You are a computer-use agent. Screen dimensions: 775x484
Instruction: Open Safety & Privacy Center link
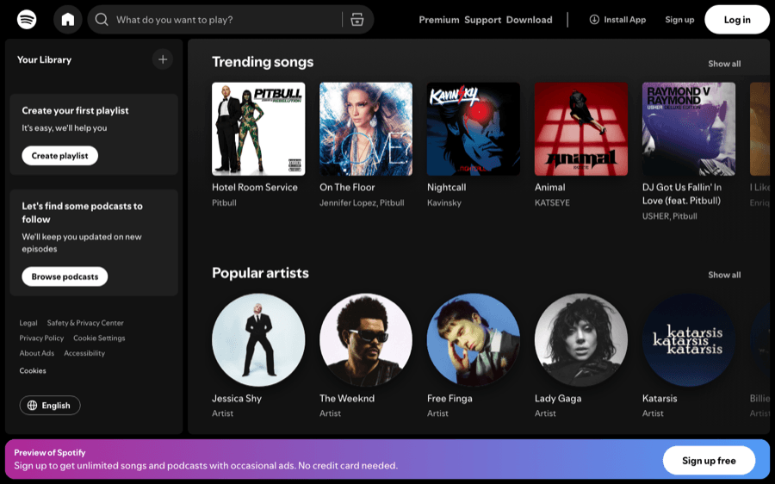85,323
